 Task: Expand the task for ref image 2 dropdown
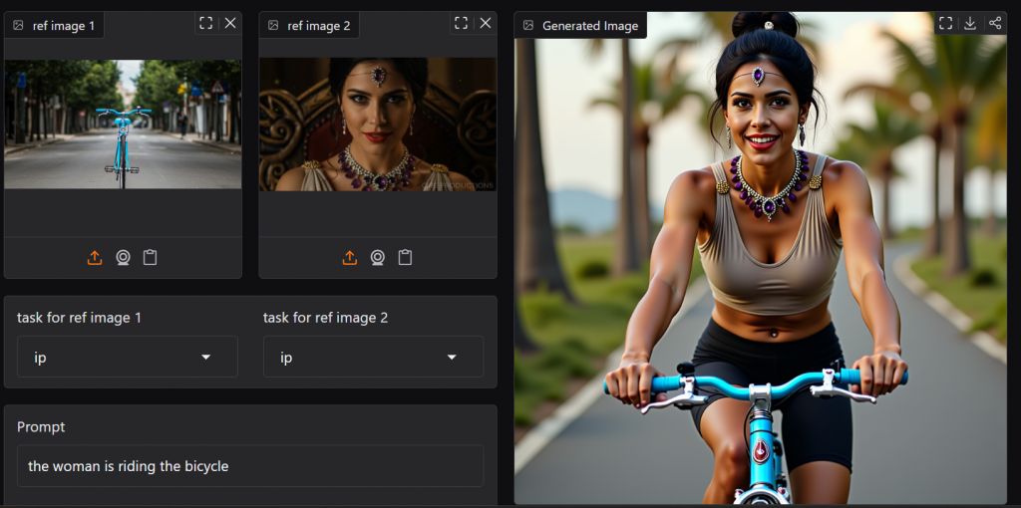point(373,357)
